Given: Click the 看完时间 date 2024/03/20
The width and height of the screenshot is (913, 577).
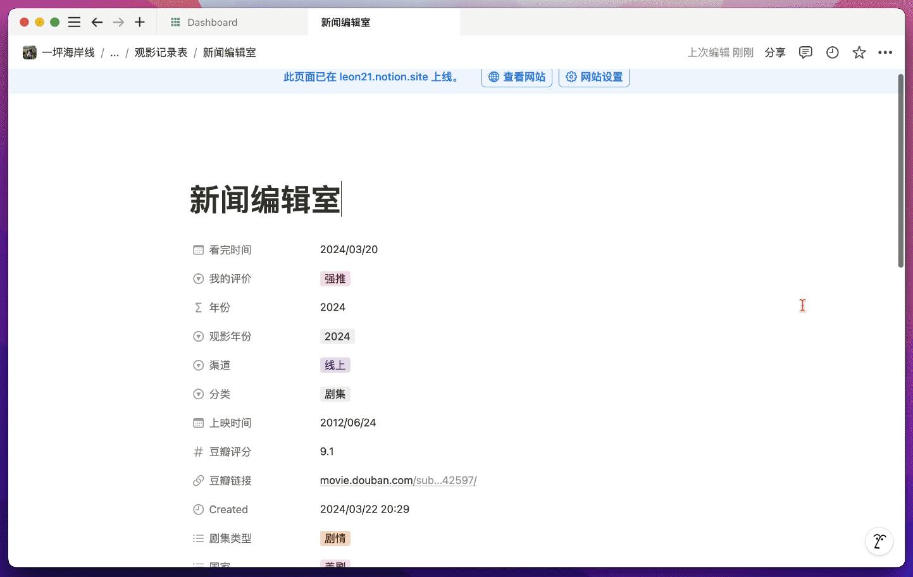Looking at the screenshot, I should [349, 249].
